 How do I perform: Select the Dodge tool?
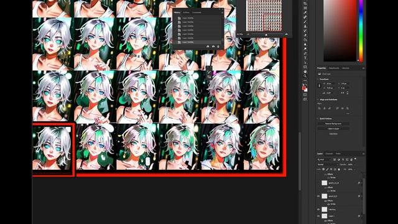pos(305,49)
